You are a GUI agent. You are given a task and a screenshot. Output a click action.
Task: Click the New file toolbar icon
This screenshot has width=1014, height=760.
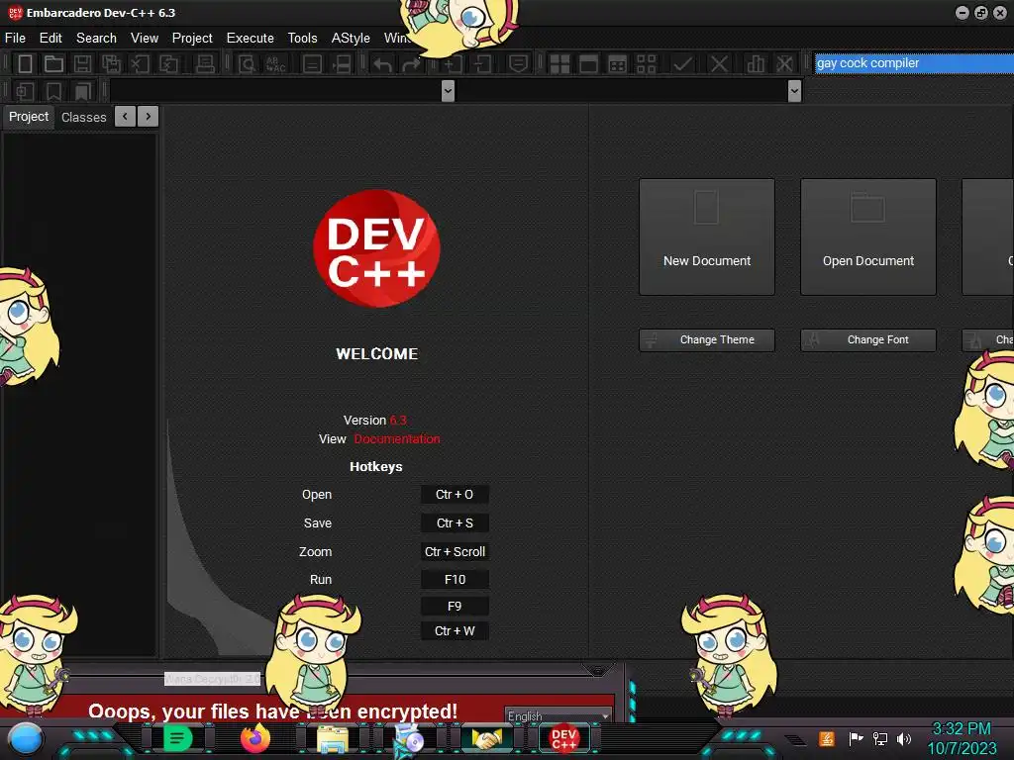(25, 63)
